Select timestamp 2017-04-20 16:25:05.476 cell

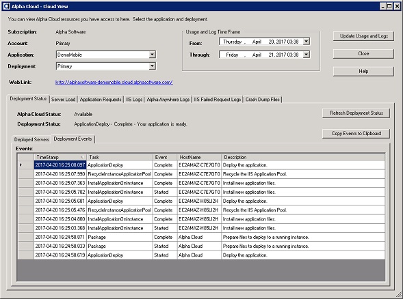60,210
